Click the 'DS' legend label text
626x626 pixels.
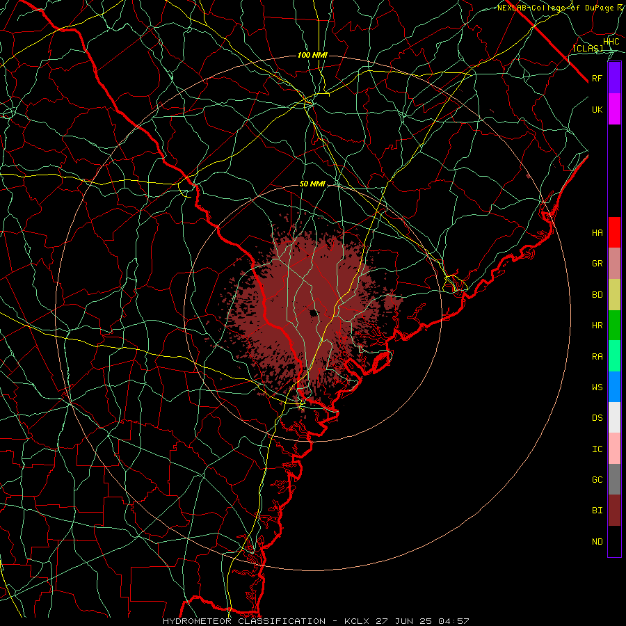pos(597,418)
